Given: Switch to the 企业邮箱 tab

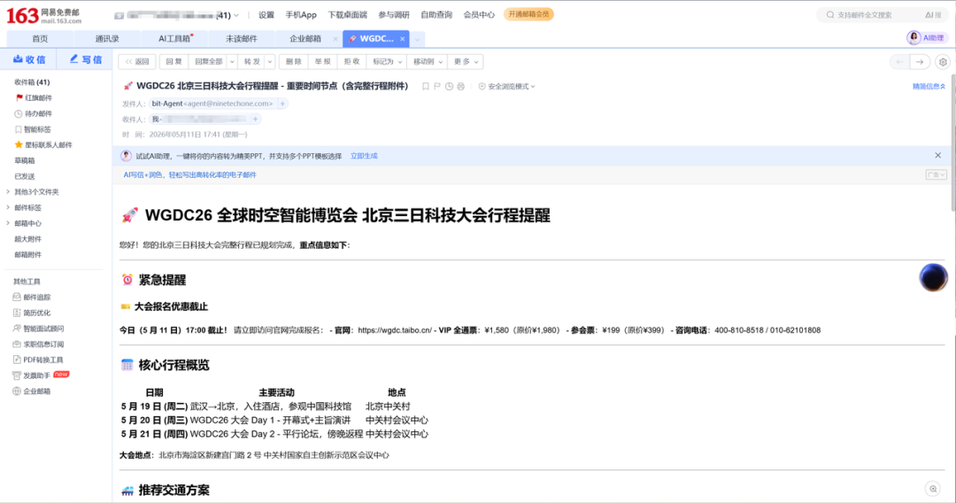Looking at the screenshot, I should (x=305, y=38).
